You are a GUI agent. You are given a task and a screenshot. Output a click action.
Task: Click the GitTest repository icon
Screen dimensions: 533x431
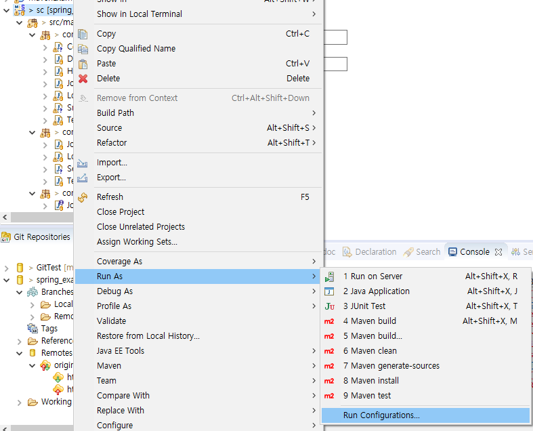[20, 268]
